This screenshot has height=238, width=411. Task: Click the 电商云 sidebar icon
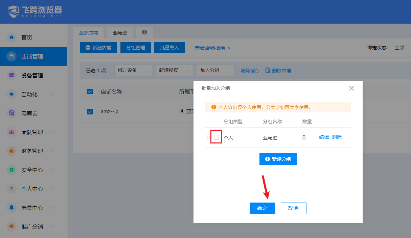tap(12, 113)
